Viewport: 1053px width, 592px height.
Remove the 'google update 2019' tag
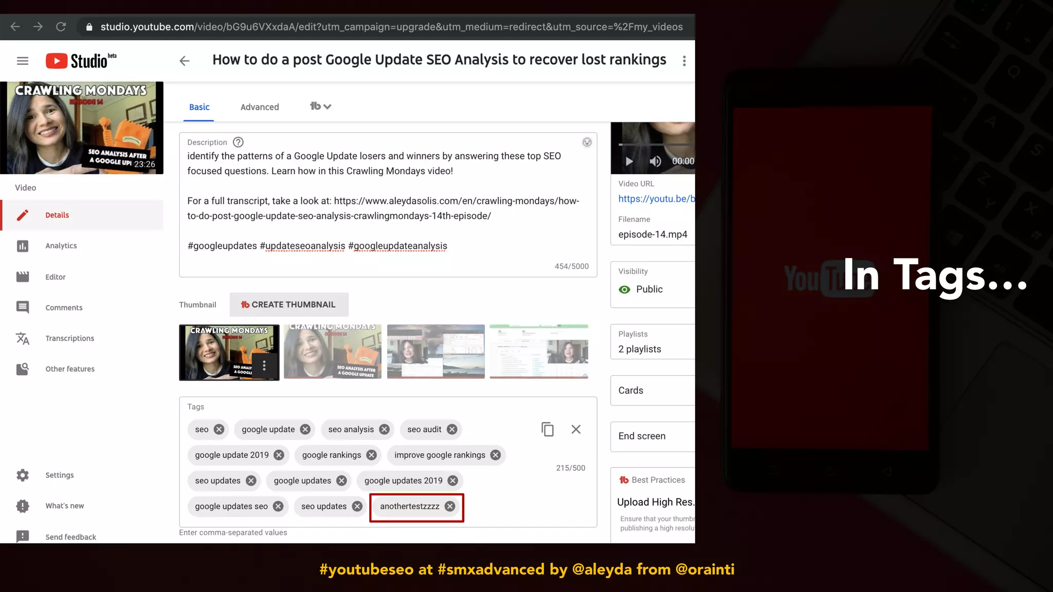[x=279, y=455]
